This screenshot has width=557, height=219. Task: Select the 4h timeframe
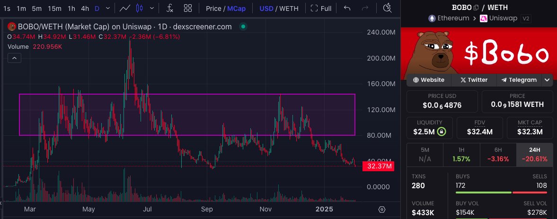85,9
